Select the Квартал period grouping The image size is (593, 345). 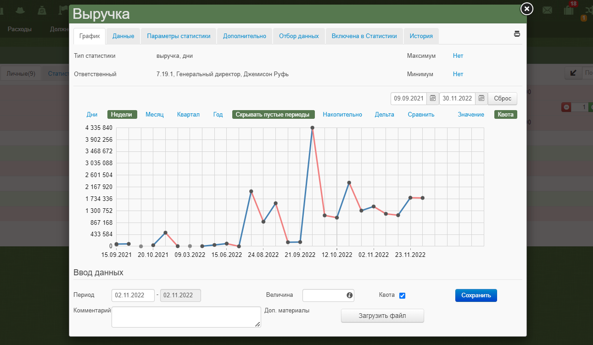189,115
